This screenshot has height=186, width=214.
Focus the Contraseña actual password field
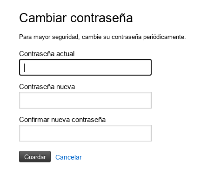(x=85, y=67)
